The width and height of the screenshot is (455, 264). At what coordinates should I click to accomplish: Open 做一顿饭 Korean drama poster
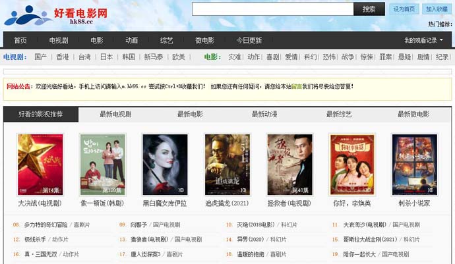click(x=103, y=165)
